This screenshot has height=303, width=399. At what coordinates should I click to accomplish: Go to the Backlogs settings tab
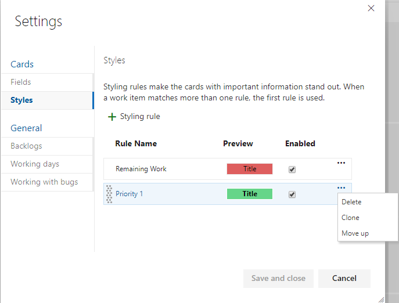coord(47,146)
